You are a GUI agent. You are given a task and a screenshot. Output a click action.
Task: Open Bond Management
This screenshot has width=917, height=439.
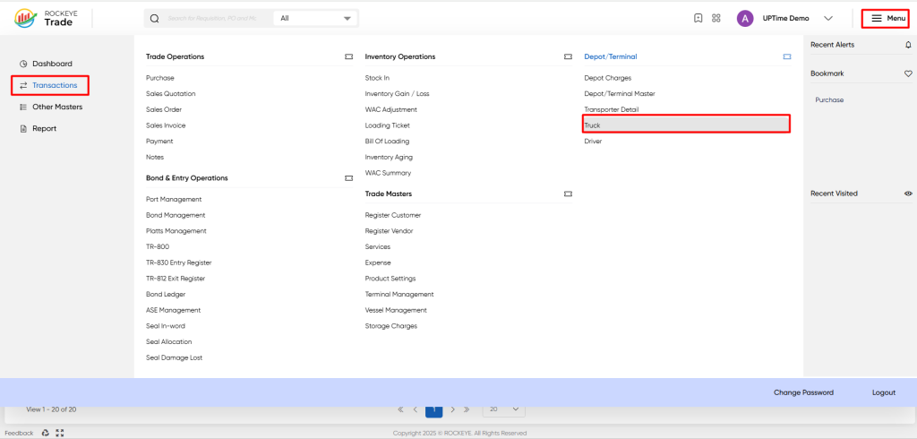click(176, 215)
